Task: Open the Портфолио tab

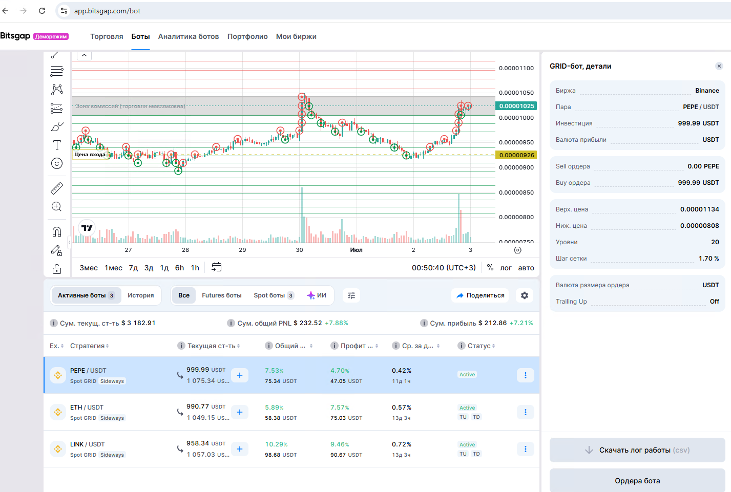Action: click(x=247, y=36)
